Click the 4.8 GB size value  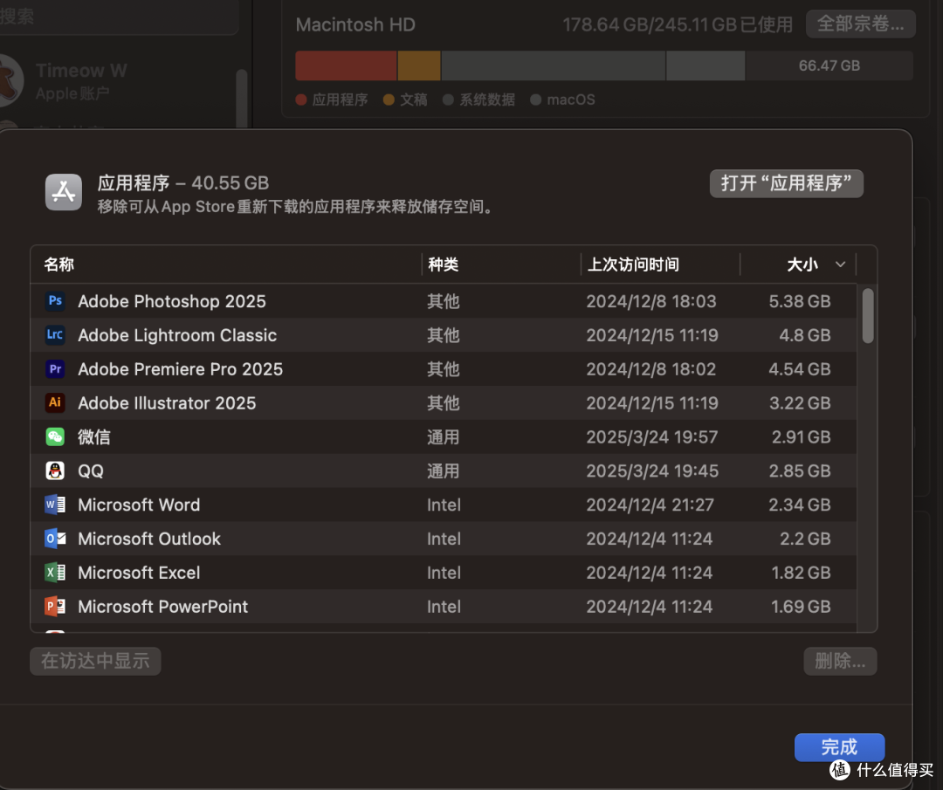coord(805,335)
